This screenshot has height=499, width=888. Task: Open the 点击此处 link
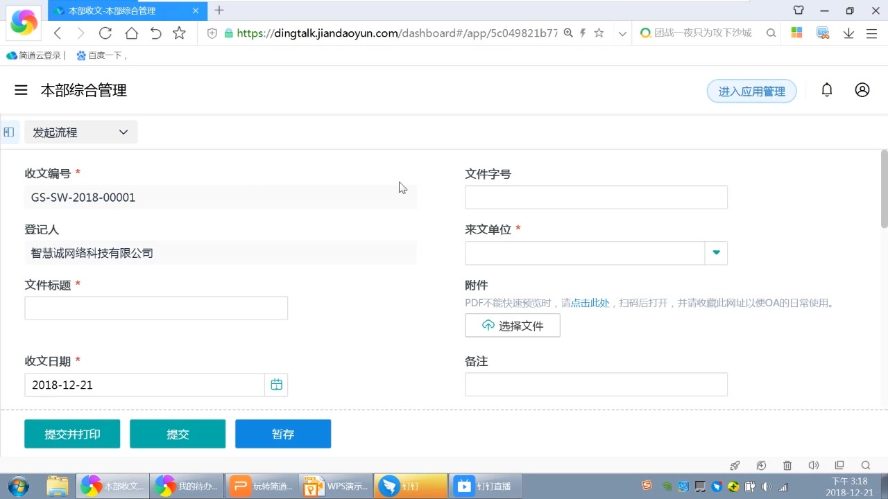click(x=590, y=303)
